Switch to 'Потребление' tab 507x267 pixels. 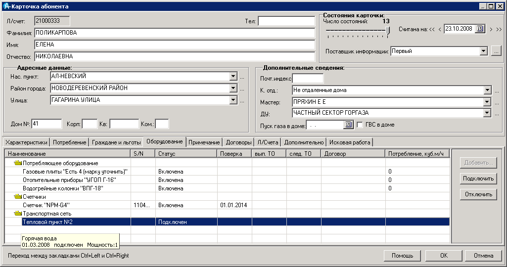click(x=70, y=142)
